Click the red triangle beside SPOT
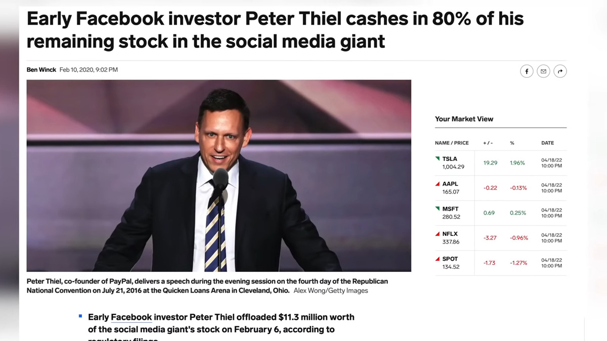Image resolution: width=607 pixels, height=341 pixels. [438, 259]
